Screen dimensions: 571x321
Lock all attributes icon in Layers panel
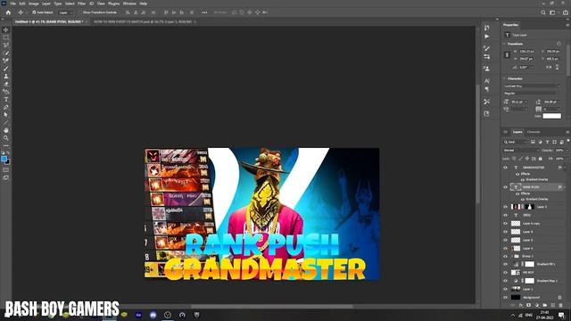pyautogui.click(x=541, y=159)
